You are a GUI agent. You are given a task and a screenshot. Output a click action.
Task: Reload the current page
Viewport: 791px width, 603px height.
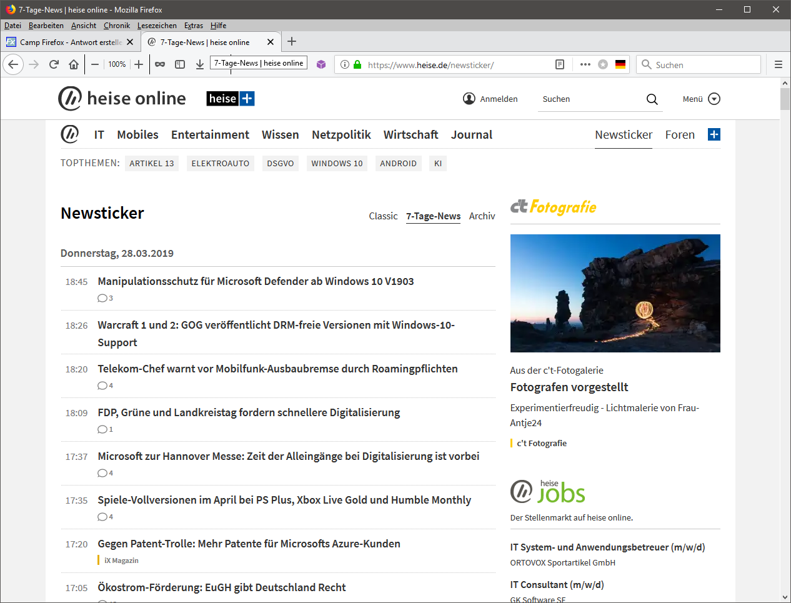pyautogui.click(x=54, y=64)
